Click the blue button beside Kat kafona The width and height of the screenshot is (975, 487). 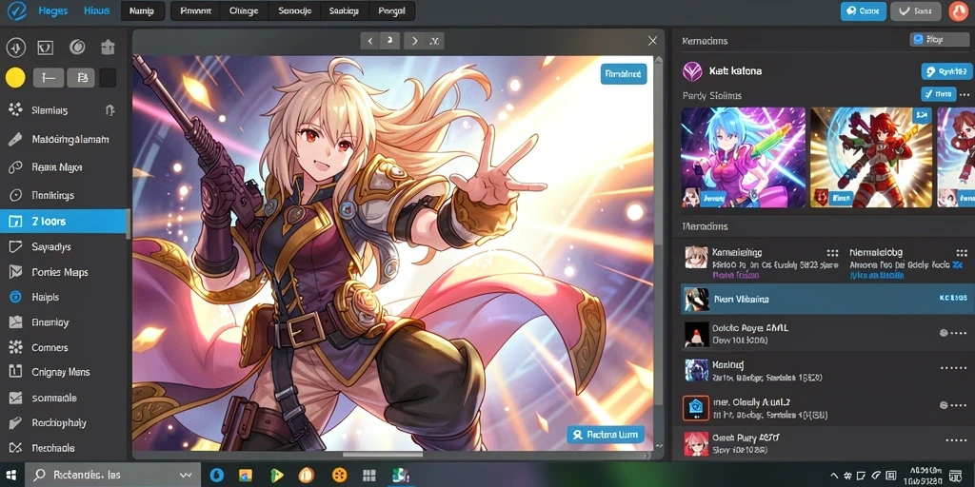[x=945, y=71]
